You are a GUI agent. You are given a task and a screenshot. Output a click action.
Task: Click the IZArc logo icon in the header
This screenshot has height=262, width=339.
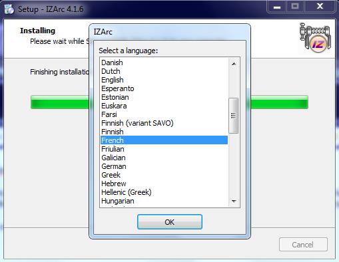(x=315, y=37)
